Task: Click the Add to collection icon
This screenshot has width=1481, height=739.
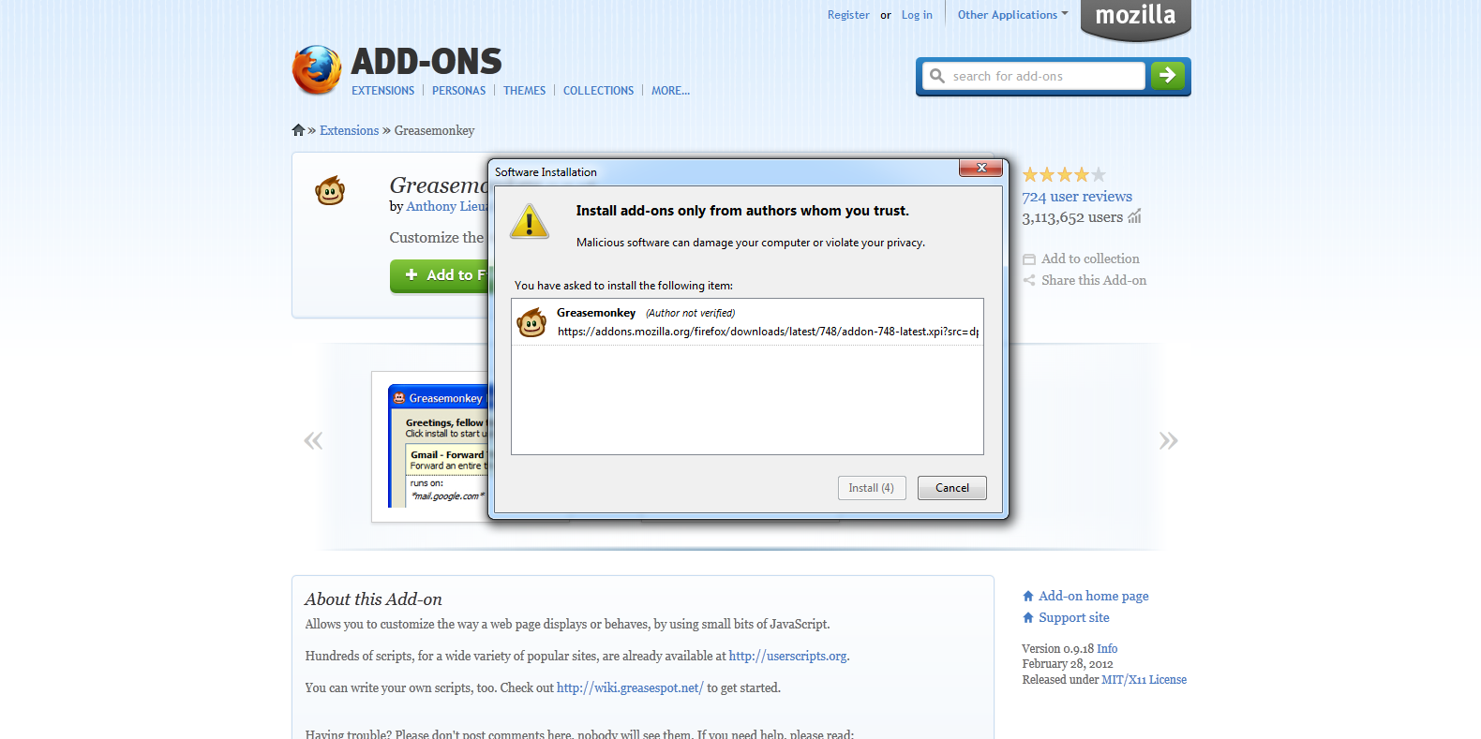Action: pyautogui.click(x=1029, y=259)
